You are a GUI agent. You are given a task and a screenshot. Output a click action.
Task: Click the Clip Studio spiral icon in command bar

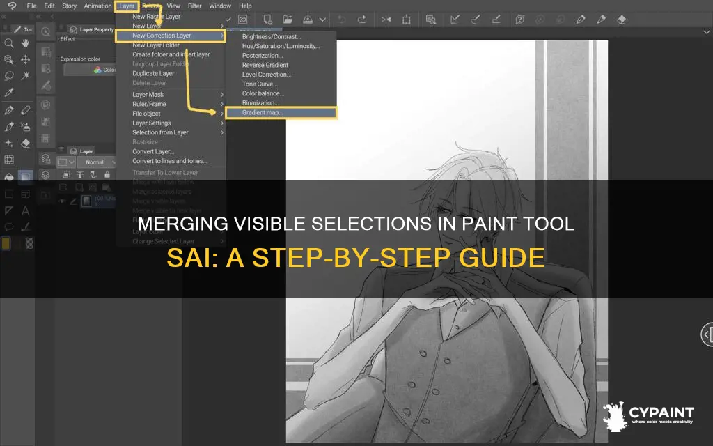click(x=243, y=20)
